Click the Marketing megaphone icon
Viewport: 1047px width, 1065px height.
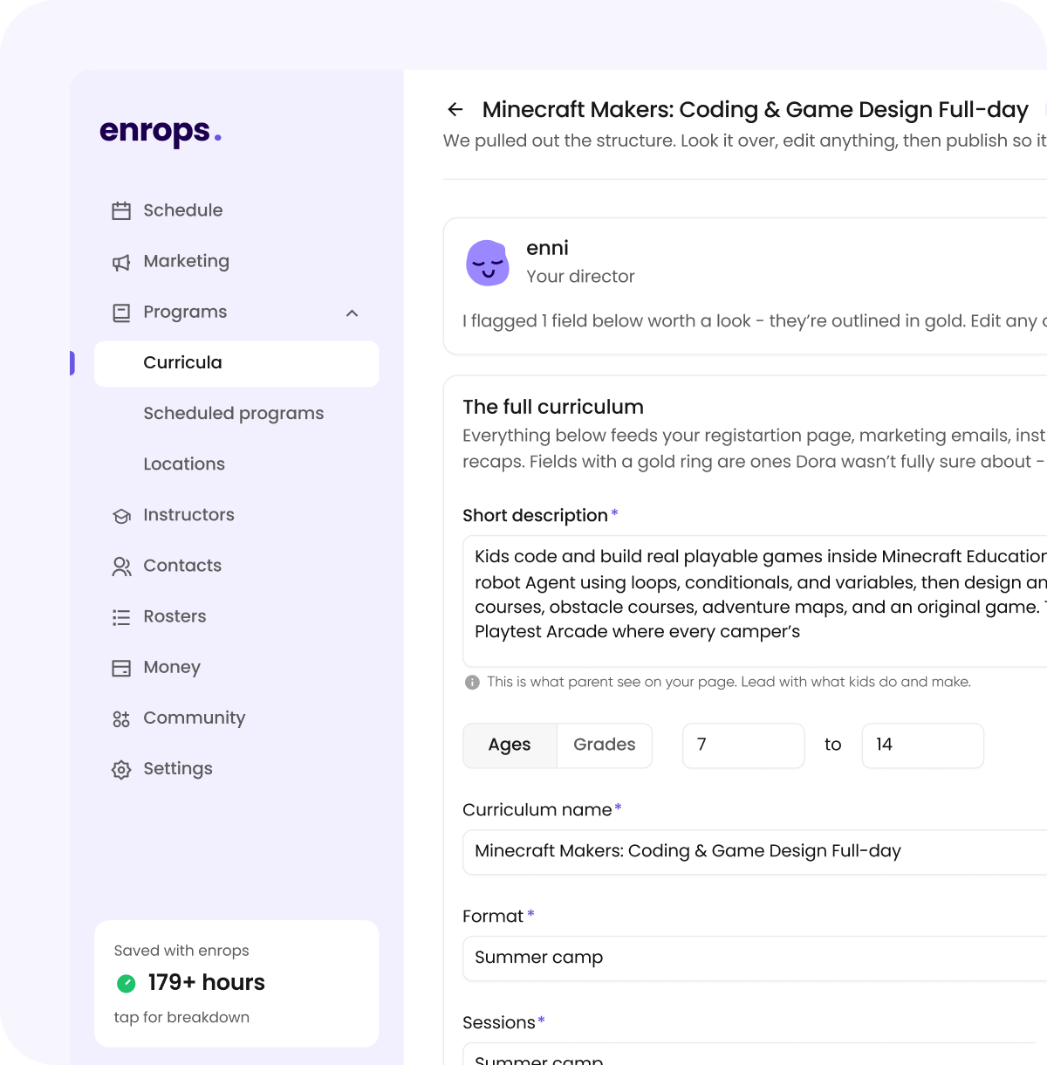pos(121,262)
